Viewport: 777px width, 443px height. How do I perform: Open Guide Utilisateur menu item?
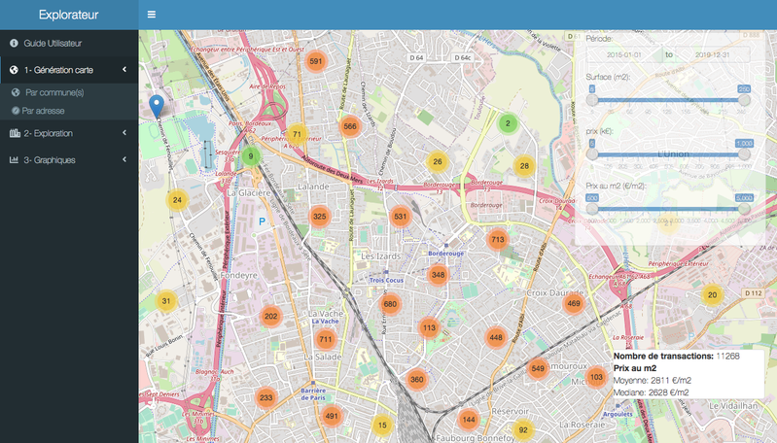tap(69, 43)
